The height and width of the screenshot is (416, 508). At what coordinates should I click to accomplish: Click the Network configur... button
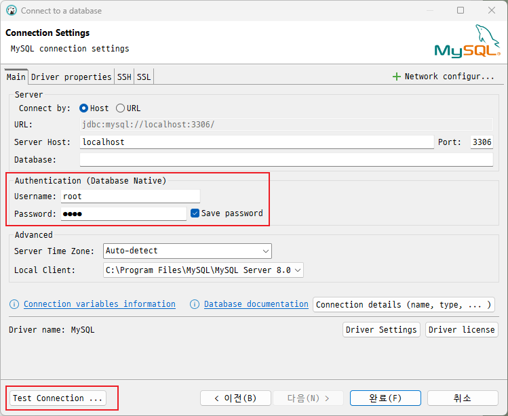(443, 77)
